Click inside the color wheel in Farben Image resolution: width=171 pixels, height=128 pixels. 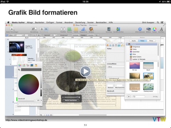coord(28,84)
